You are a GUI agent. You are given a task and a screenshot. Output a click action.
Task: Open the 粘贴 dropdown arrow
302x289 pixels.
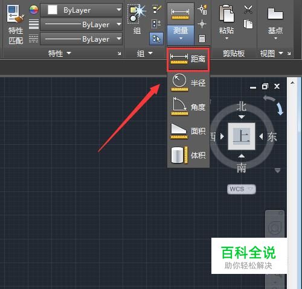point(226,38)
